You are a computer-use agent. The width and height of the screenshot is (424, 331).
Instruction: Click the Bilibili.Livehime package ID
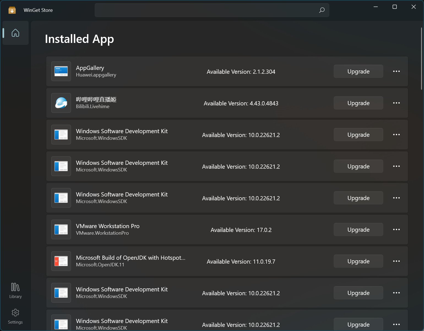click(93, 106)
